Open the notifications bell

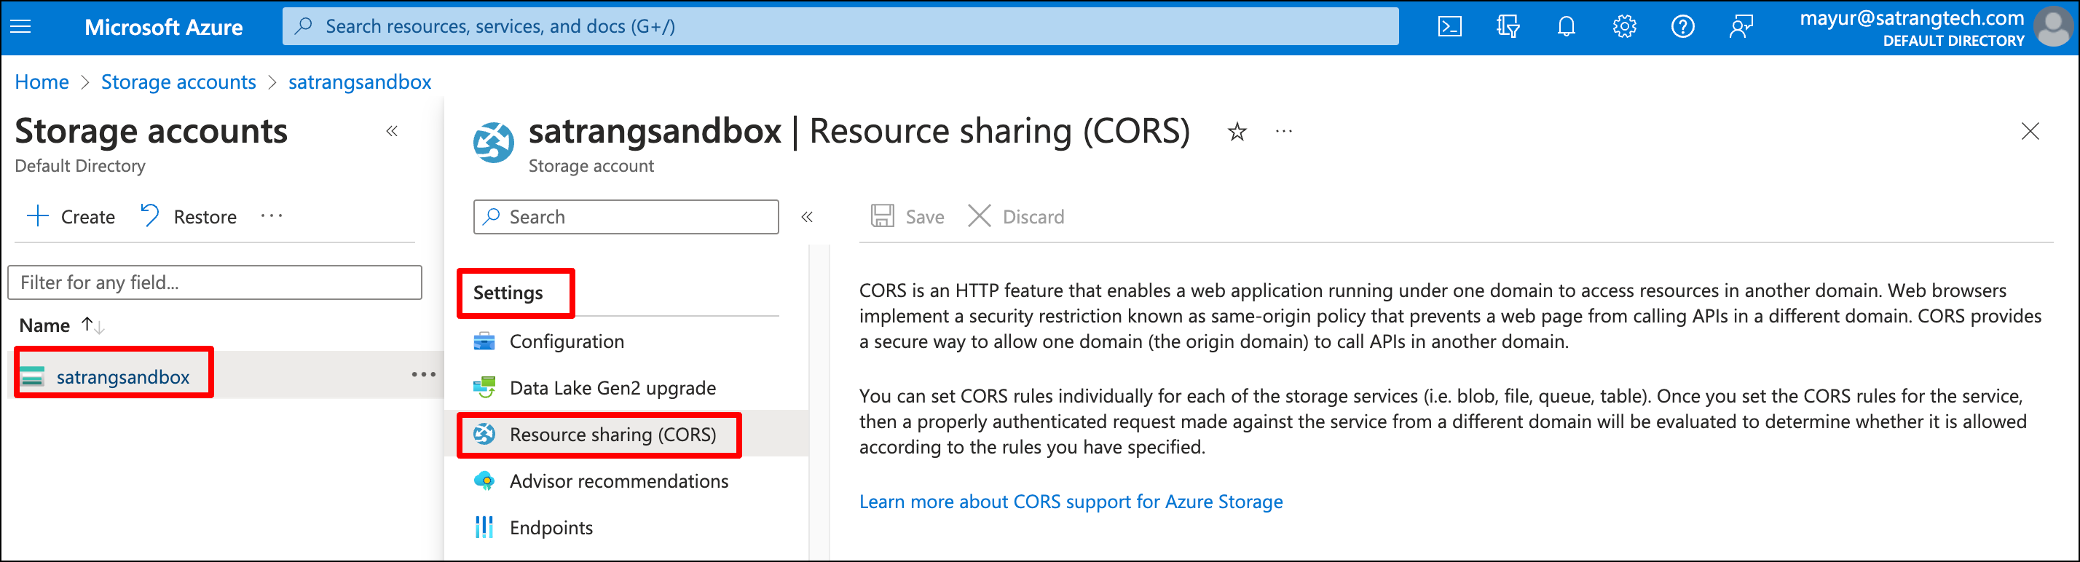coord(1567,27)
